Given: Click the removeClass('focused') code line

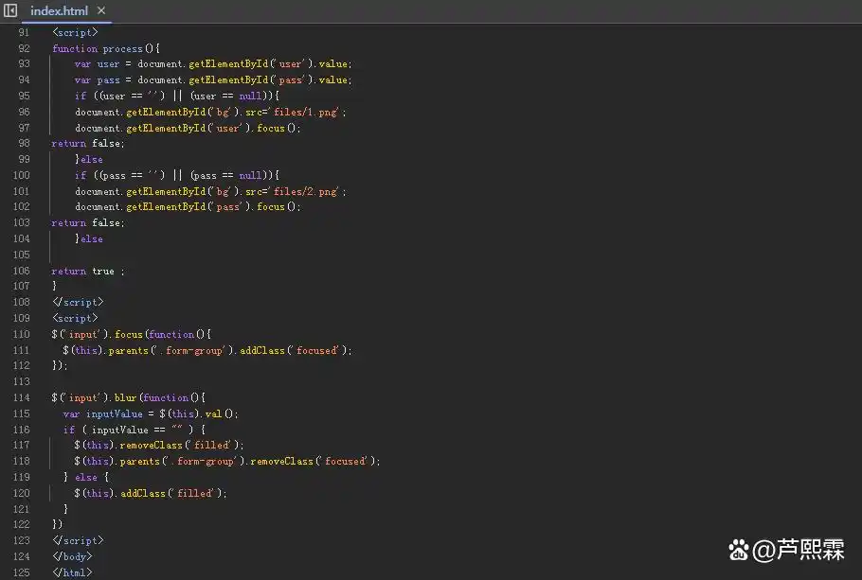Looking at the screenshot, I should [x=226, y=462].
